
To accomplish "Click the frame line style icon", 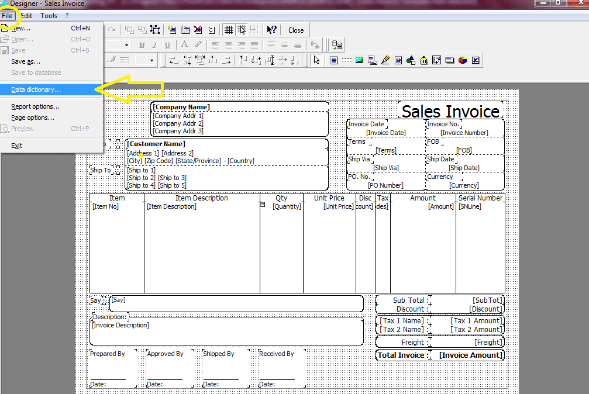I will click(x=125, y=60).
